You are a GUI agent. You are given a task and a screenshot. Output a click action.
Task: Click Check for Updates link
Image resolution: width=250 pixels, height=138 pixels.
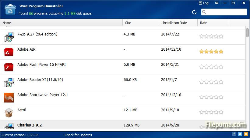pos(78,135)
